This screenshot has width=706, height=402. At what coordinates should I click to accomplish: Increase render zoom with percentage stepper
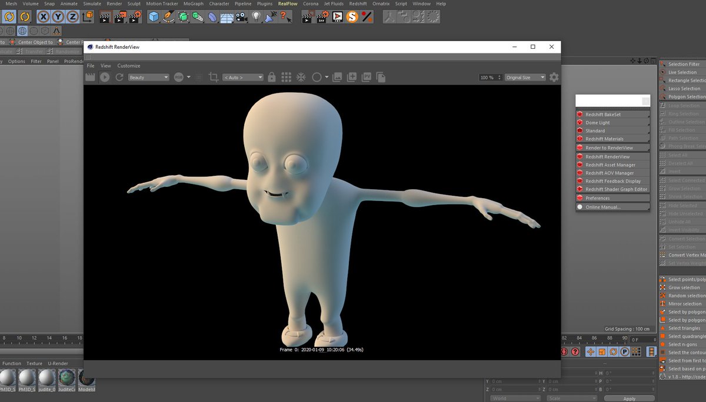pos(499,75)
